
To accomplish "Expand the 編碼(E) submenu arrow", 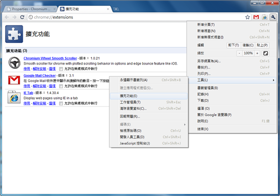I will pyautogui.click(x=185, y=124).
